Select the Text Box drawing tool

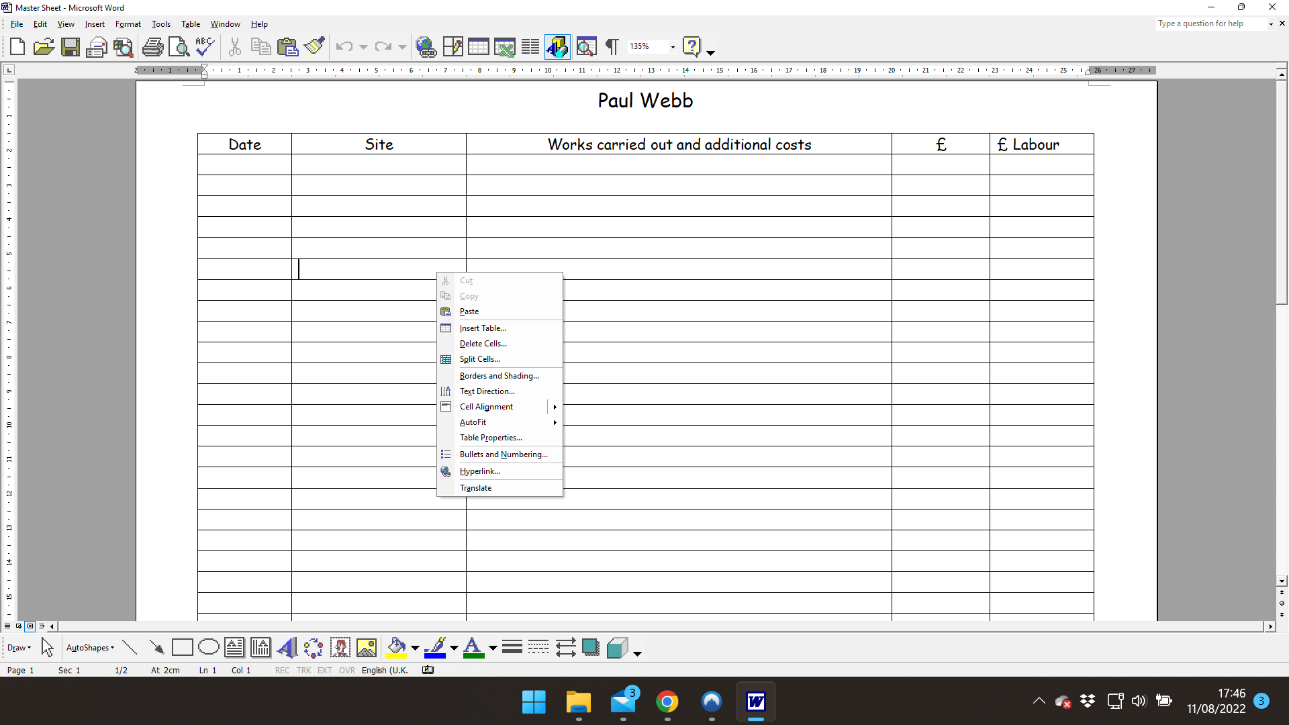(x=234, y=648)
